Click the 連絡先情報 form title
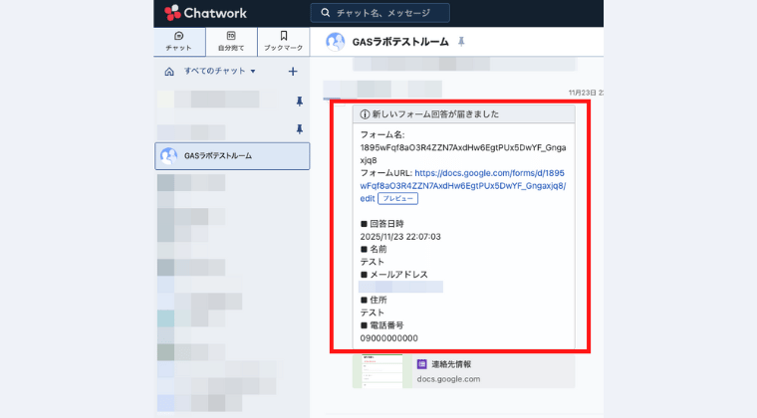757x418 pixels. [451, 364]
